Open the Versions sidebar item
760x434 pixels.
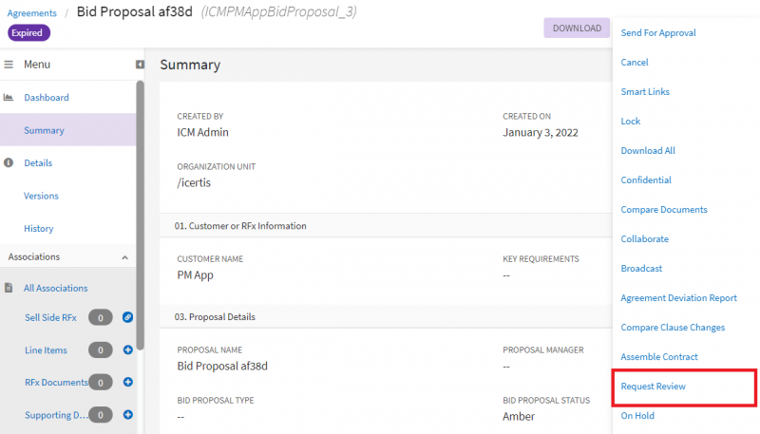pos(41,196)
